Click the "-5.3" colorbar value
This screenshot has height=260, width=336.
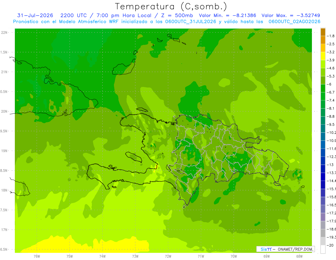[331, 76]
